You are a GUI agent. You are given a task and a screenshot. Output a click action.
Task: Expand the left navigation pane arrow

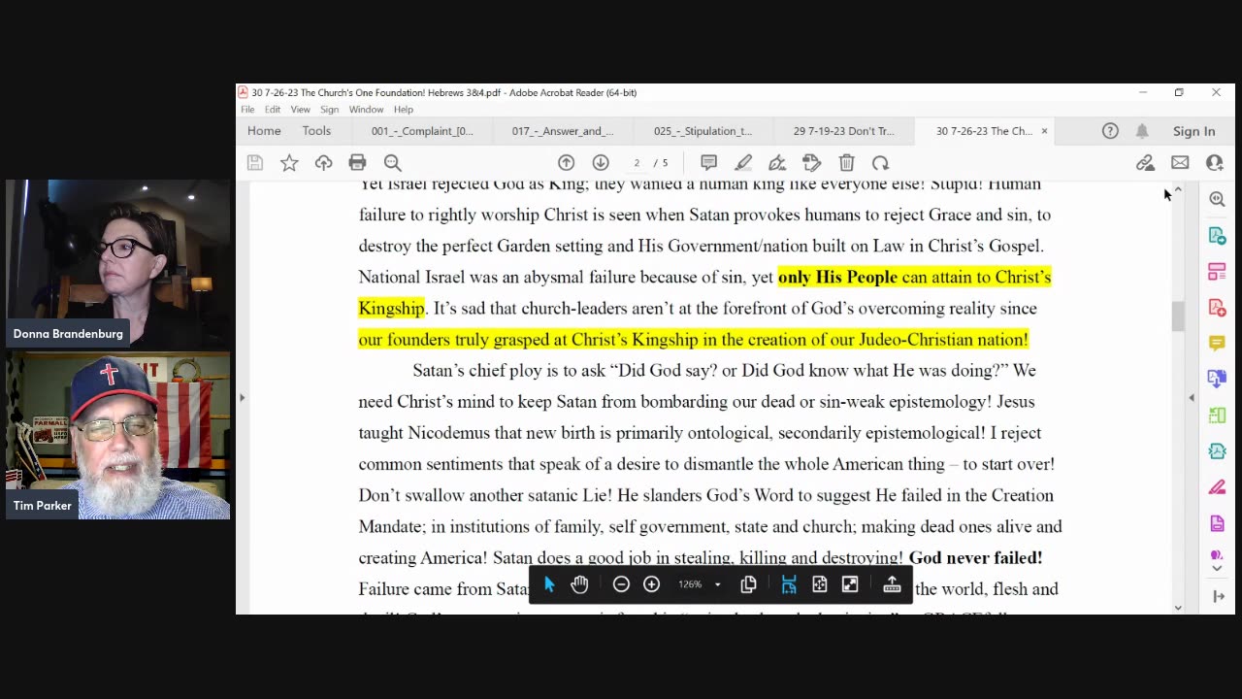pos(242,397)
